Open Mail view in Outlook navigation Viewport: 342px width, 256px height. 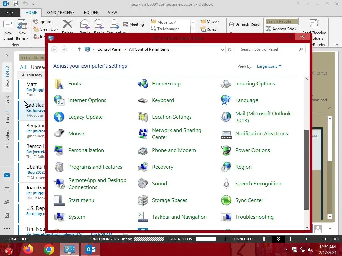pos(7,175)
